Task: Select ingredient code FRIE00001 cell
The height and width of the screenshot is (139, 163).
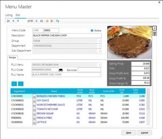Action: pyautogui.click(x=16, y=118)
